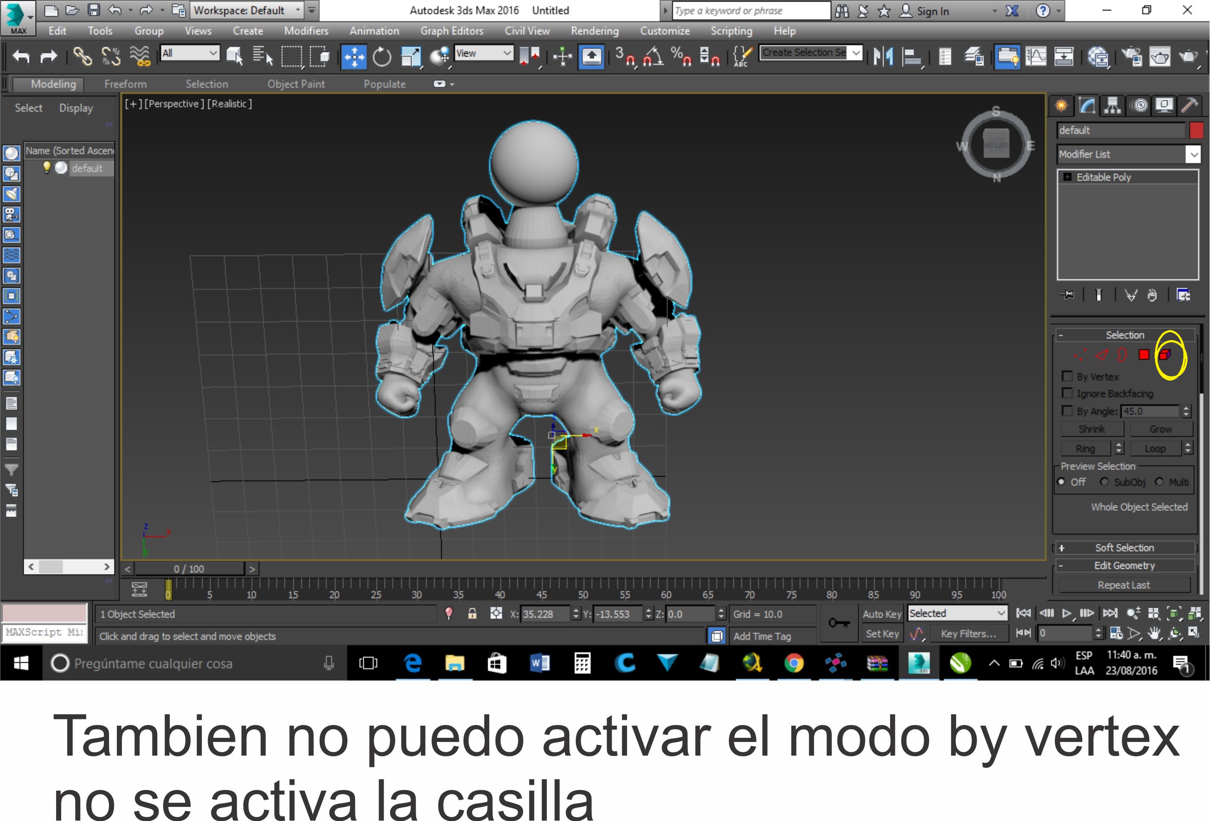Click the Angle Snap toggle icon
Image resolution: width=1210 pixels, height=821 pixels.
[654, 56]
